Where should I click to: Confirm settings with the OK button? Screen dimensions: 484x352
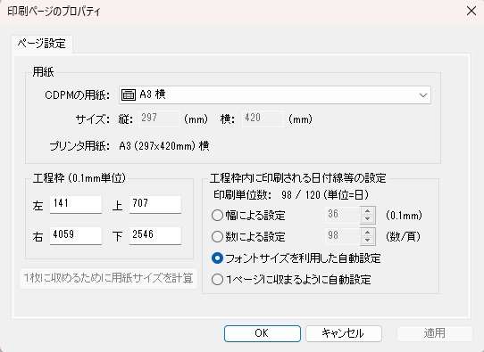[263, 333]
